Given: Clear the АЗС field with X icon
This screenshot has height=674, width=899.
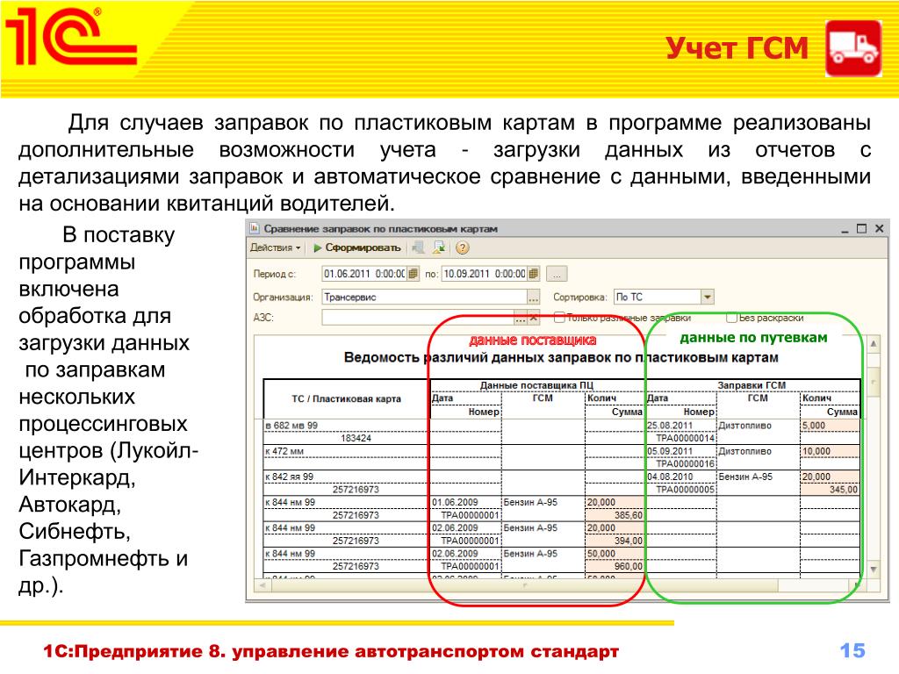Looking at the screenshot, I should coord(533,318).
